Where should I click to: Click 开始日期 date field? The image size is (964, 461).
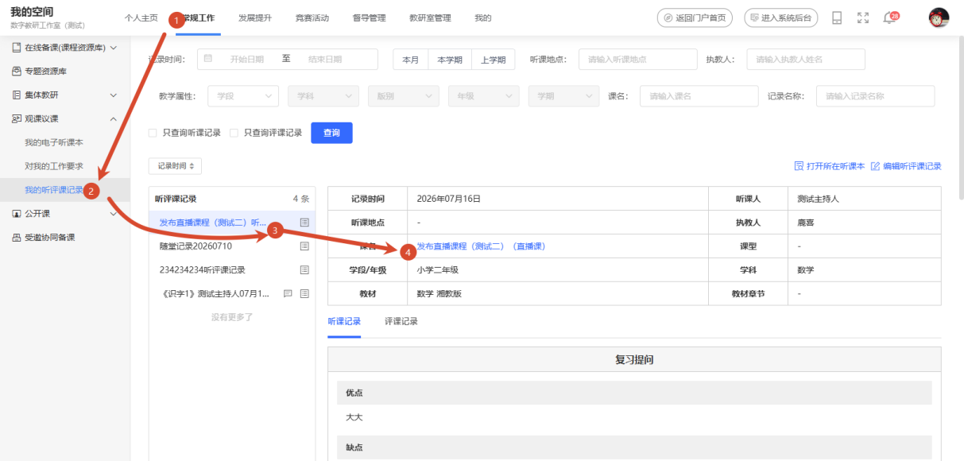point(246,60)
